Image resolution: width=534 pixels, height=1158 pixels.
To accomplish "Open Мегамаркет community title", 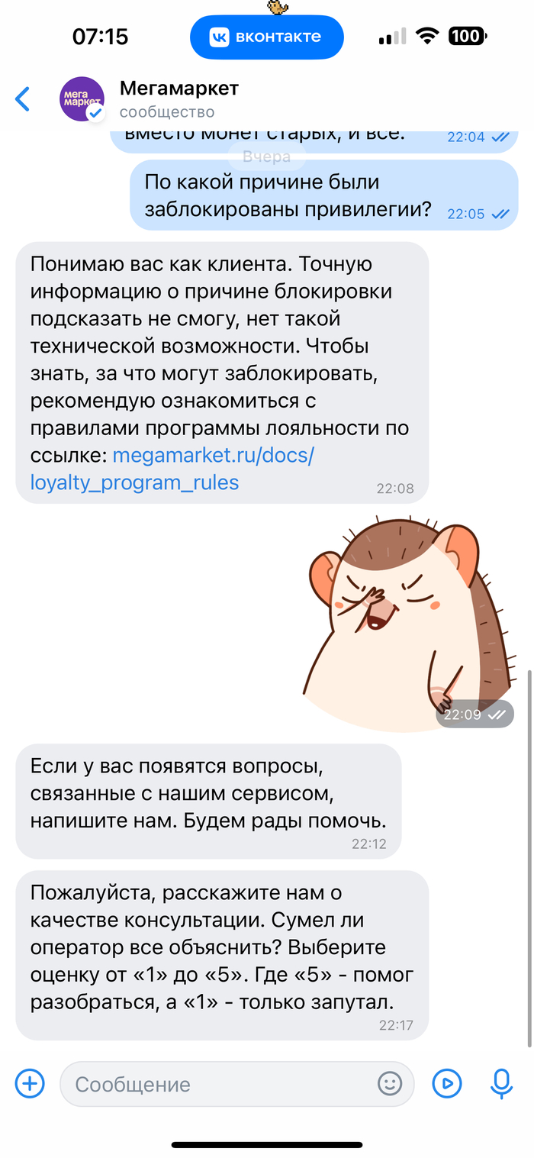I will coord(179,89).
